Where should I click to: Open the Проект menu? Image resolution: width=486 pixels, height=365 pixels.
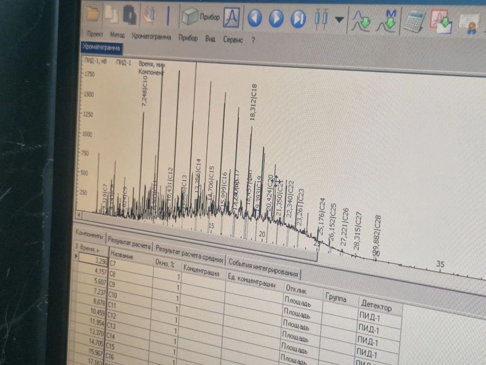click(95, 35)
